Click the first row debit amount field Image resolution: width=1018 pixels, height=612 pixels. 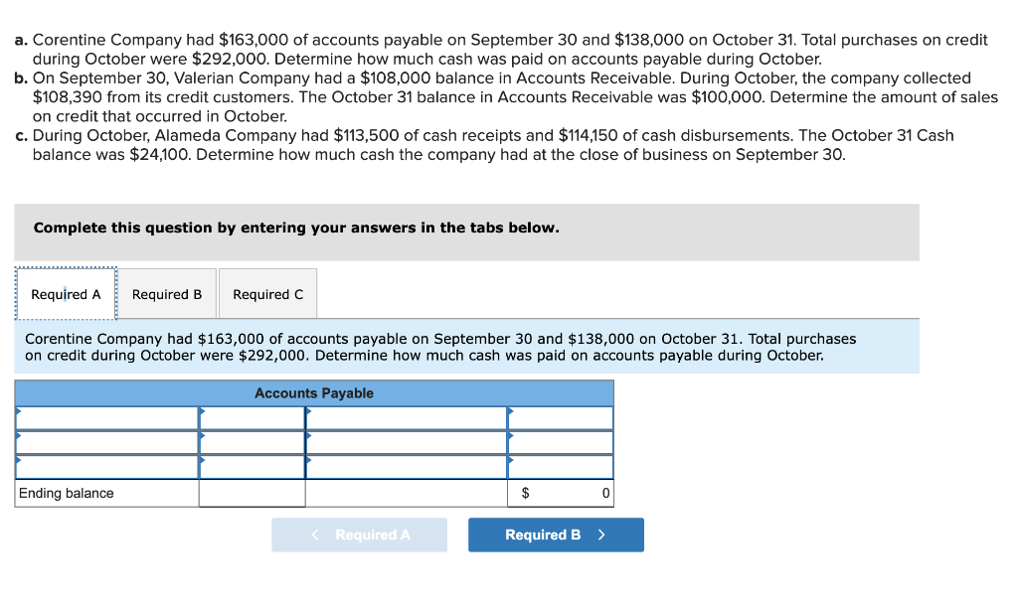pyautogui.click(x=252, y=417)
